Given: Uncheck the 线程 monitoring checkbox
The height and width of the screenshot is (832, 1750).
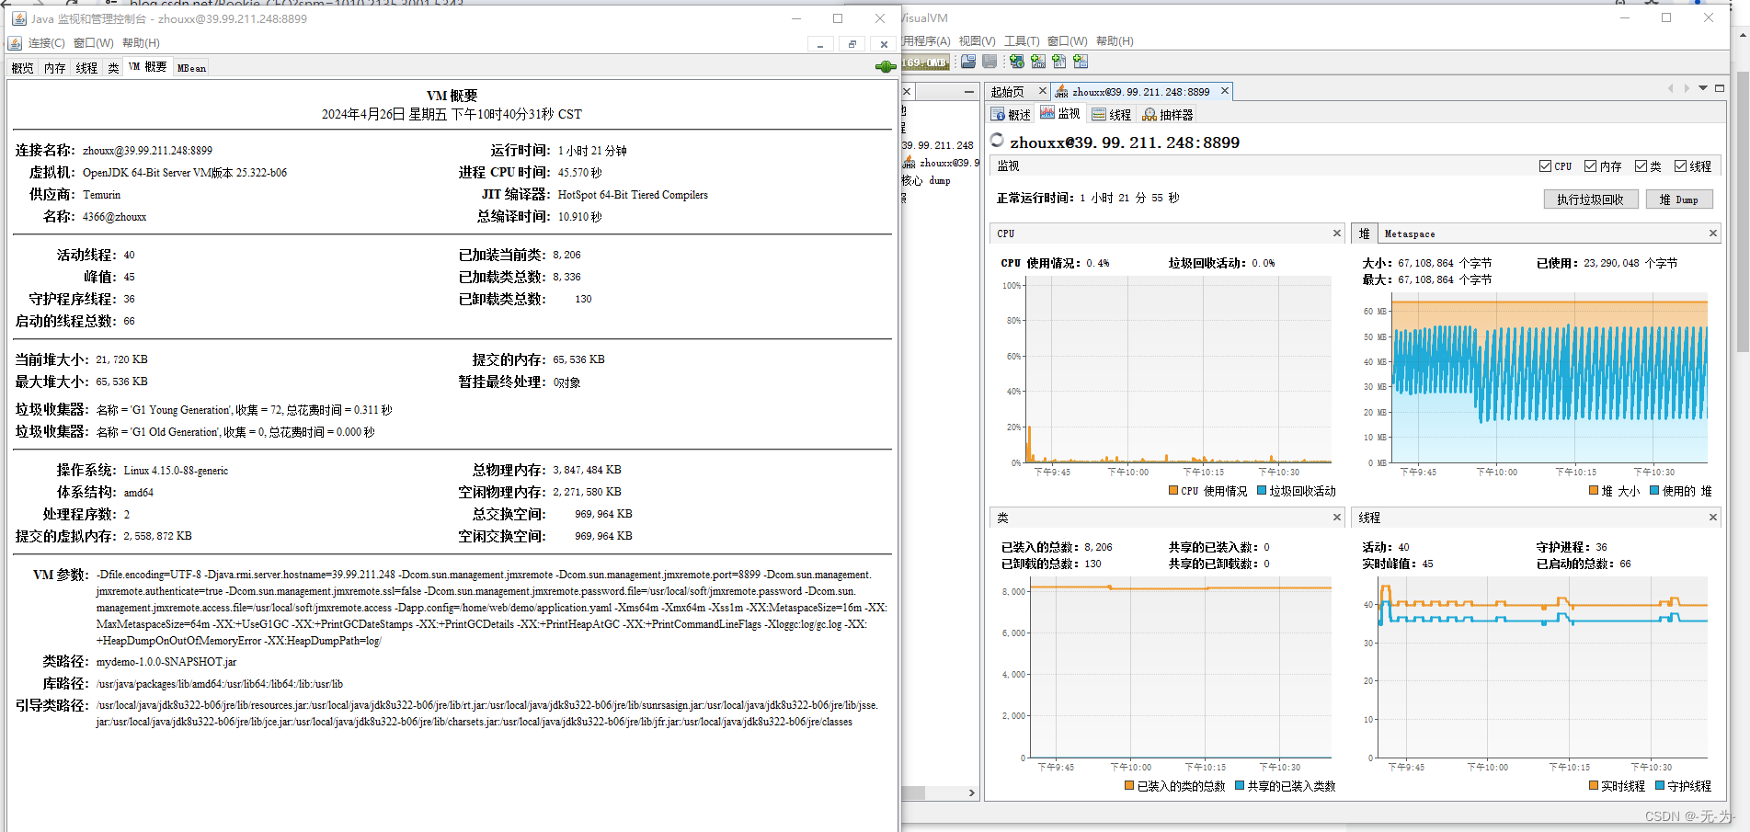Looking at the screenshot, I should click(x=1680, y=165).
